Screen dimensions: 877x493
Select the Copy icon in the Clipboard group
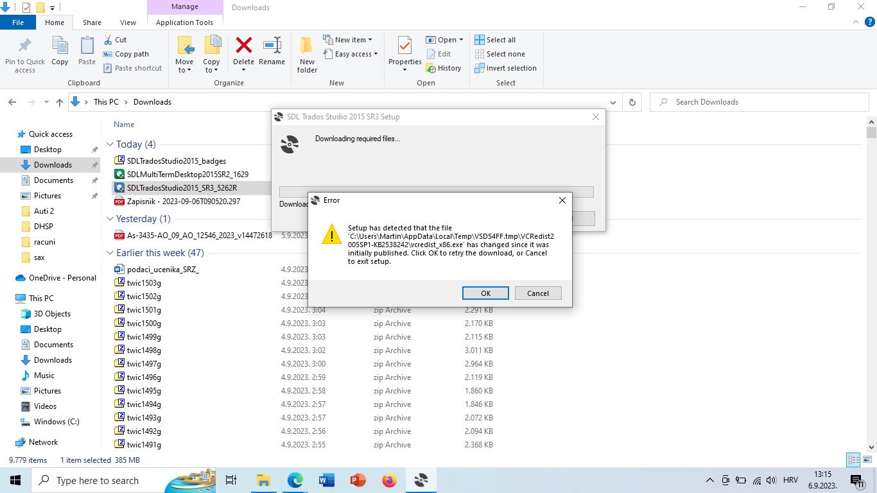(x=60, y=51)
